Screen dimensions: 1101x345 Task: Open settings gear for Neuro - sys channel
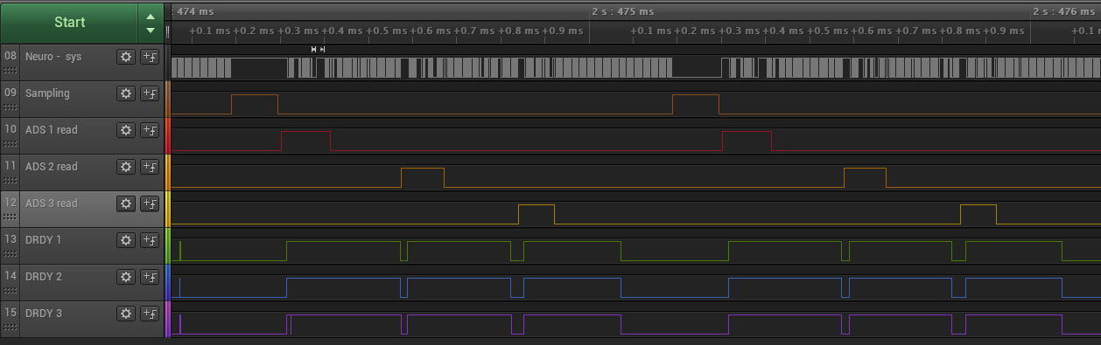[126, 57]
